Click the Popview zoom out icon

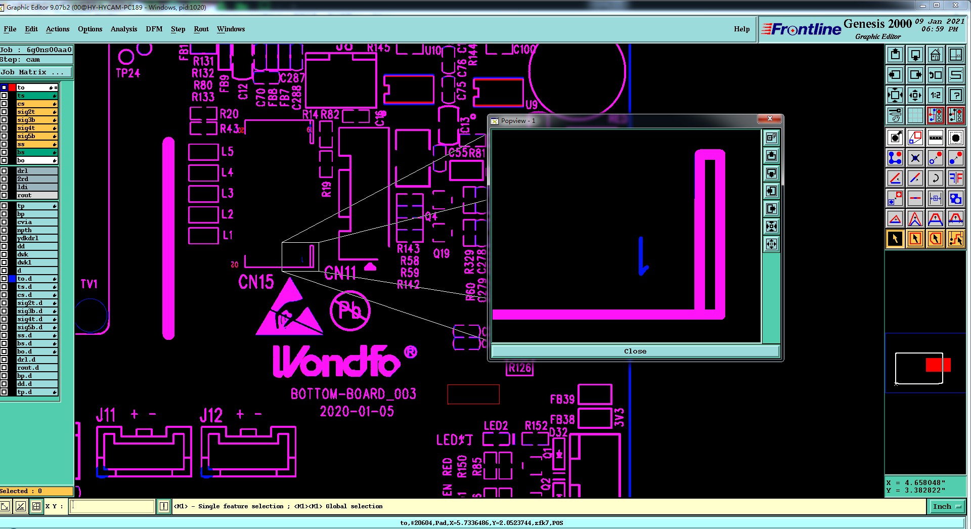771,244
